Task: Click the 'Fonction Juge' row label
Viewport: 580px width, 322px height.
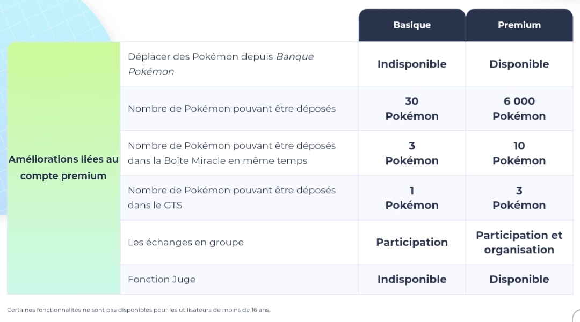Action: pyautogui.click(x=162, y=279)
